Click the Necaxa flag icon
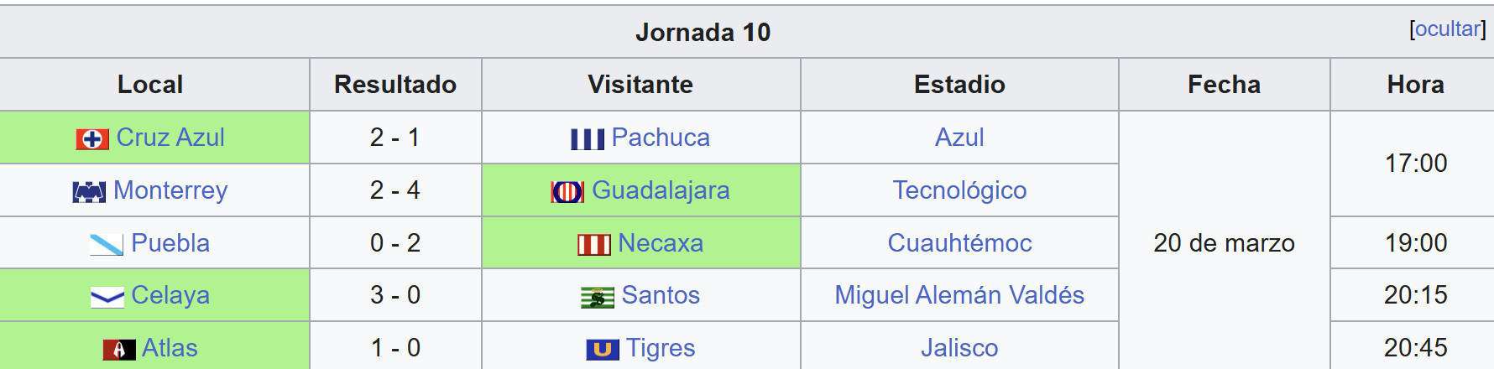The image size is (1494, 369). pyautogui.click(x=594, y=245)
